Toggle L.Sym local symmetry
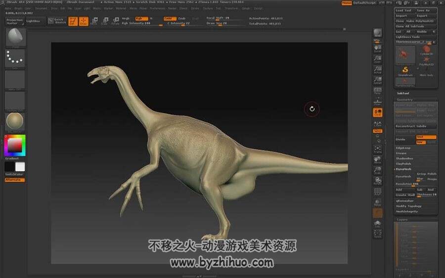Image resolution: width=445 pixels, height=278 pixels. 377,123
